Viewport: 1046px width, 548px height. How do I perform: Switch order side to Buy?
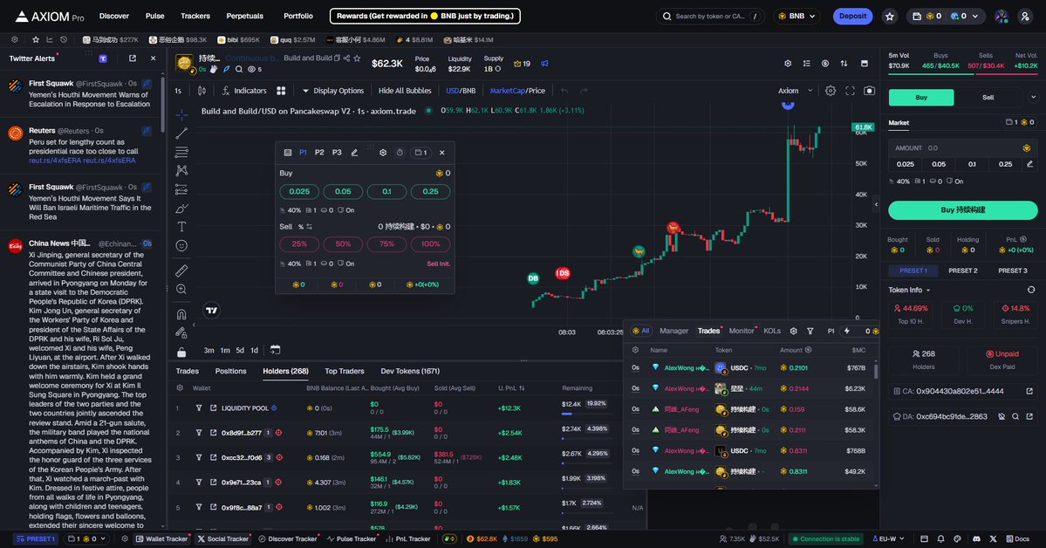point(921,98)
